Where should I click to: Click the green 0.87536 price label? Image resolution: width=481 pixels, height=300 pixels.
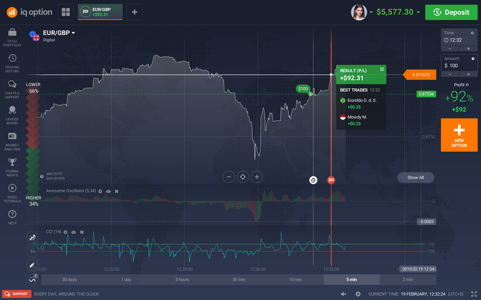point(426,94)
